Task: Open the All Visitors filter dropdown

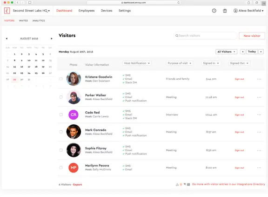Action: pos(226,51)
